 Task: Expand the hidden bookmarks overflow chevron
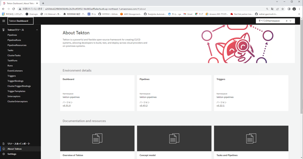[x=299, y=14]
